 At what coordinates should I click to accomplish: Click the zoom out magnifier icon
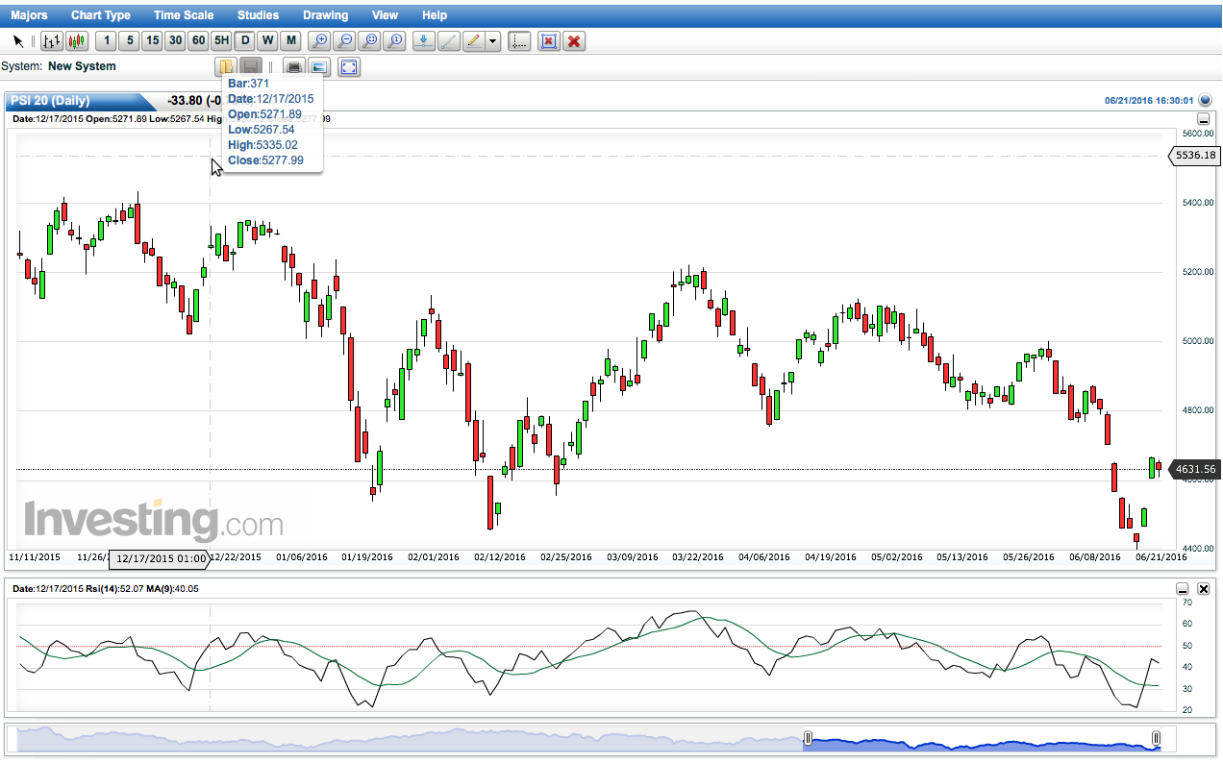345,40
